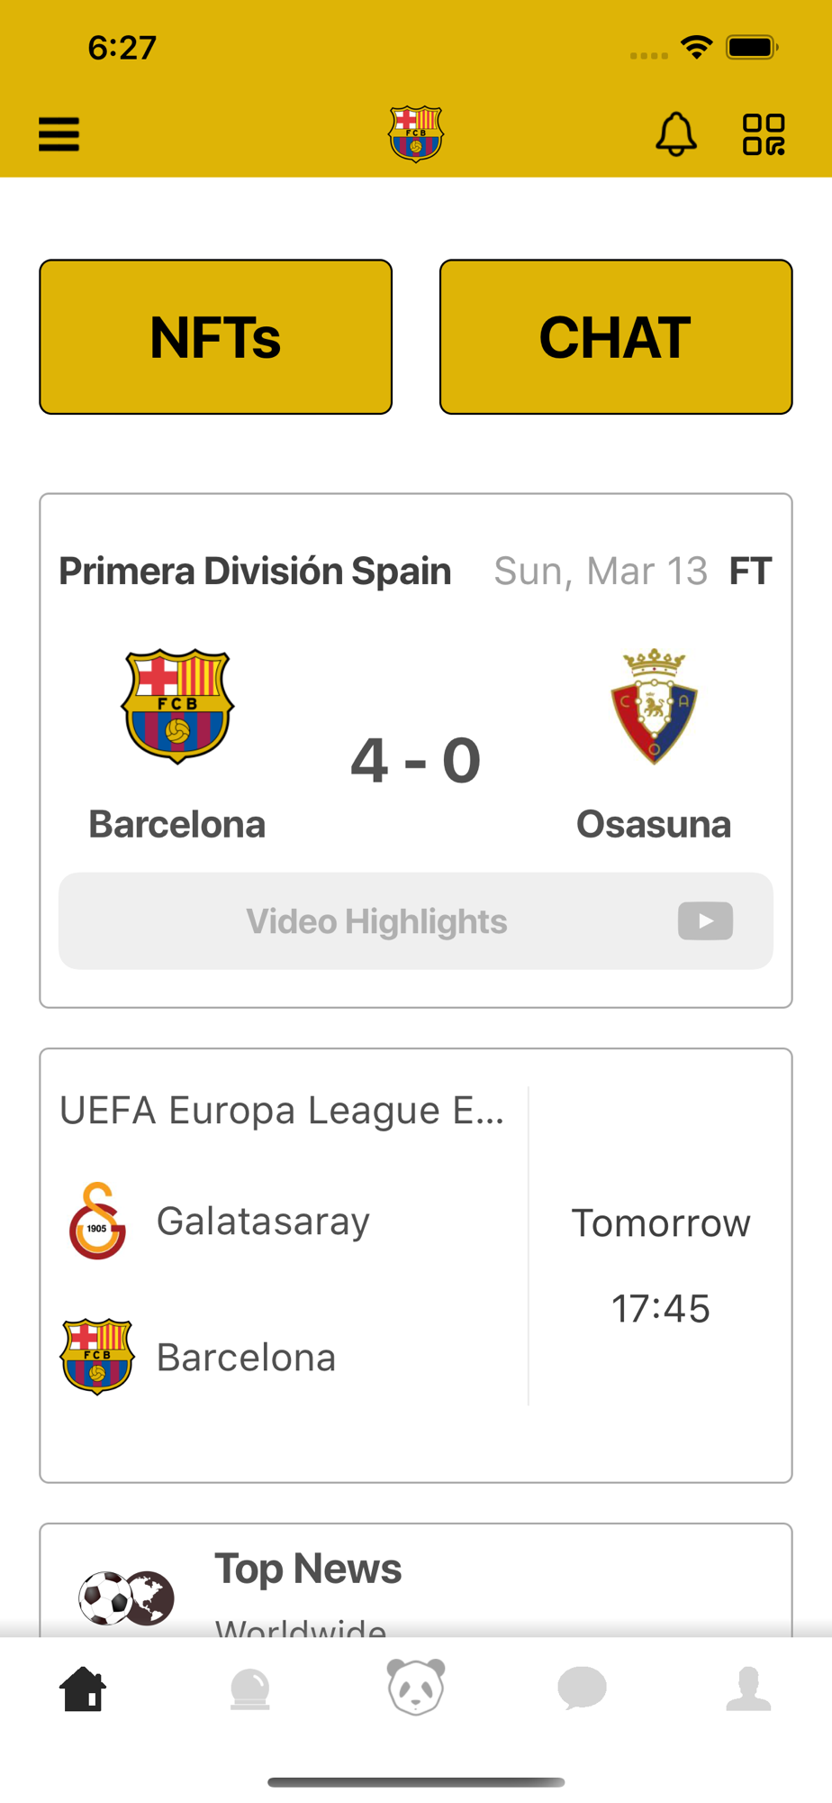Switch to the Home tab
The width and height of the screenshot is (832, 1803).
pos(83,1689)
